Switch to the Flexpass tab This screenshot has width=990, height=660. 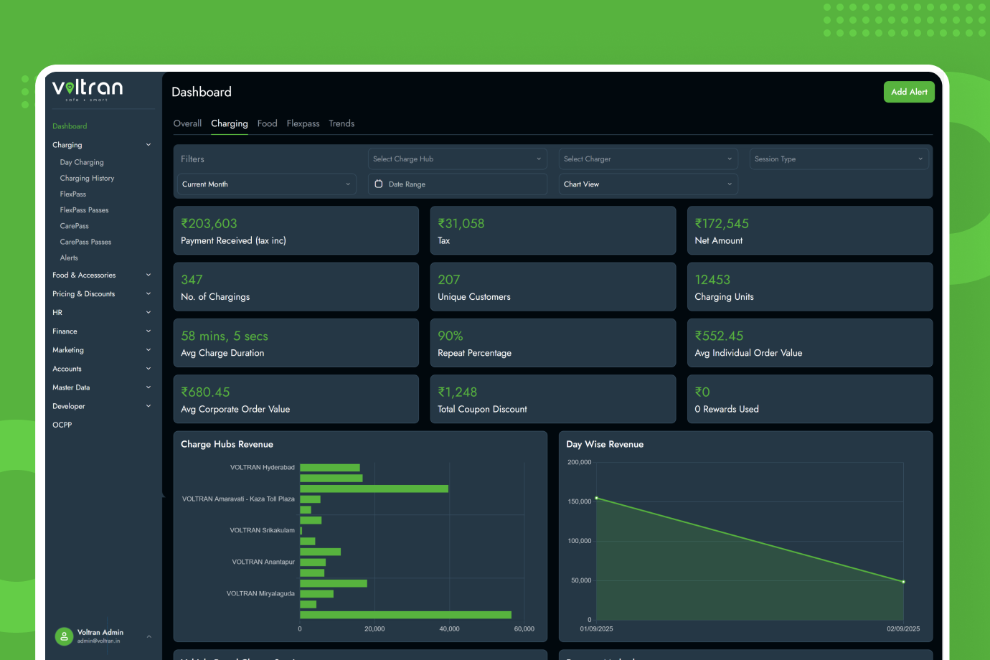[x=303, y=123]
